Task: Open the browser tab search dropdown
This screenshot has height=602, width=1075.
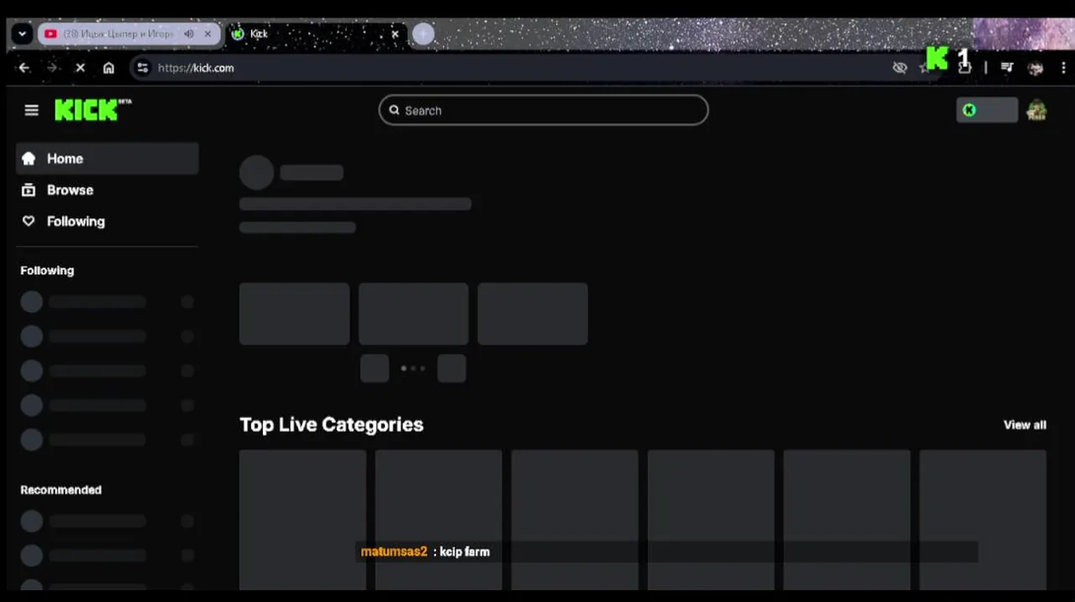Action: point(23,34)
